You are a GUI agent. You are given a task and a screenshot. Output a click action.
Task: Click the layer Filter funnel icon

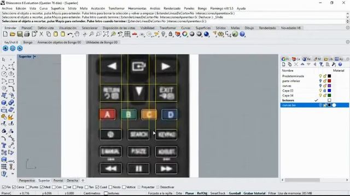click(x=321, y=64)
